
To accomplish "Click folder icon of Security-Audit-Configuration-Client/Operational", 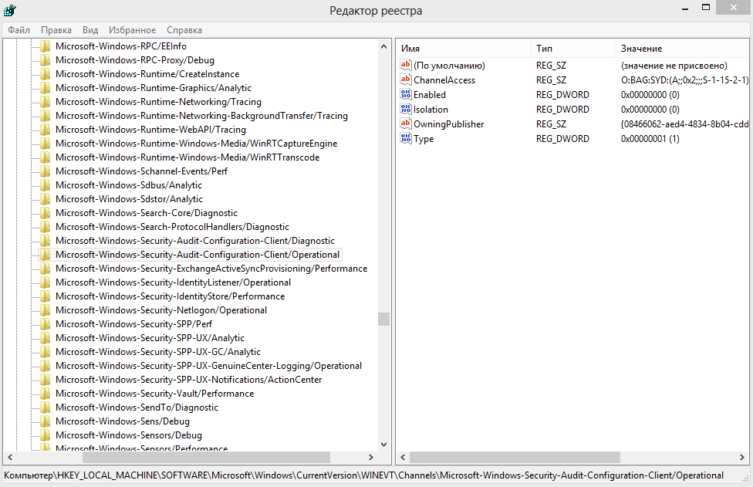I will (x=46, y=255).
